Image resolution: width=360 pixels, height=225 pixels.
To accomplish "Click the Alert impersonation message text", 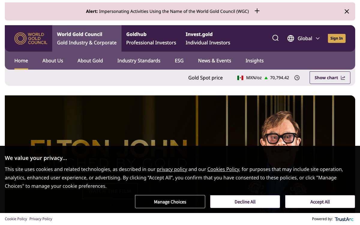I will (167, 11).
